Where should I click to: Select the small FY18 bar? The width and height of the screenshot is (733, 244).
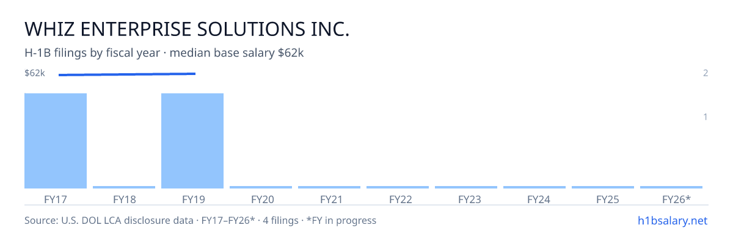coord(124,187)
